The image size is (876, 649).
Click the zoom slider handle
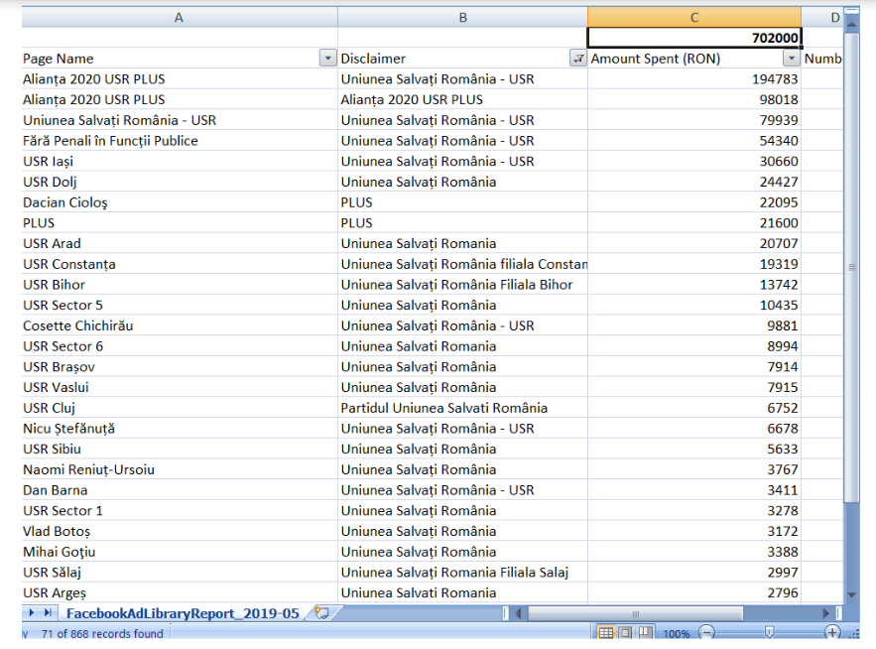pyautogui.click(x=769, y=632)
